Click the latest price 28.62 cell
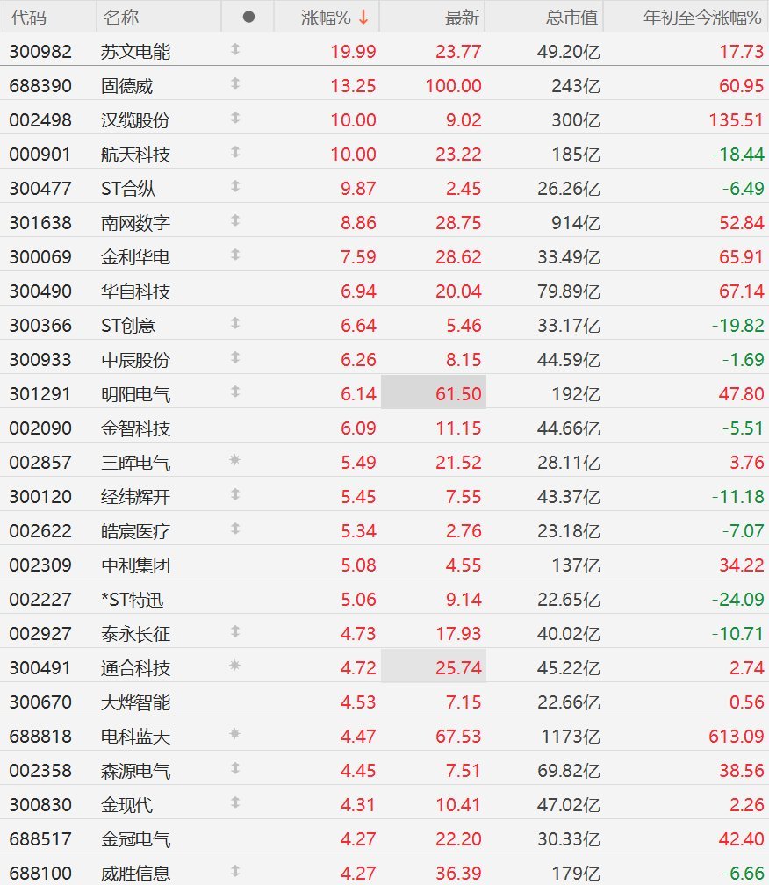This screenshot has width=769, height=885. 458,257
